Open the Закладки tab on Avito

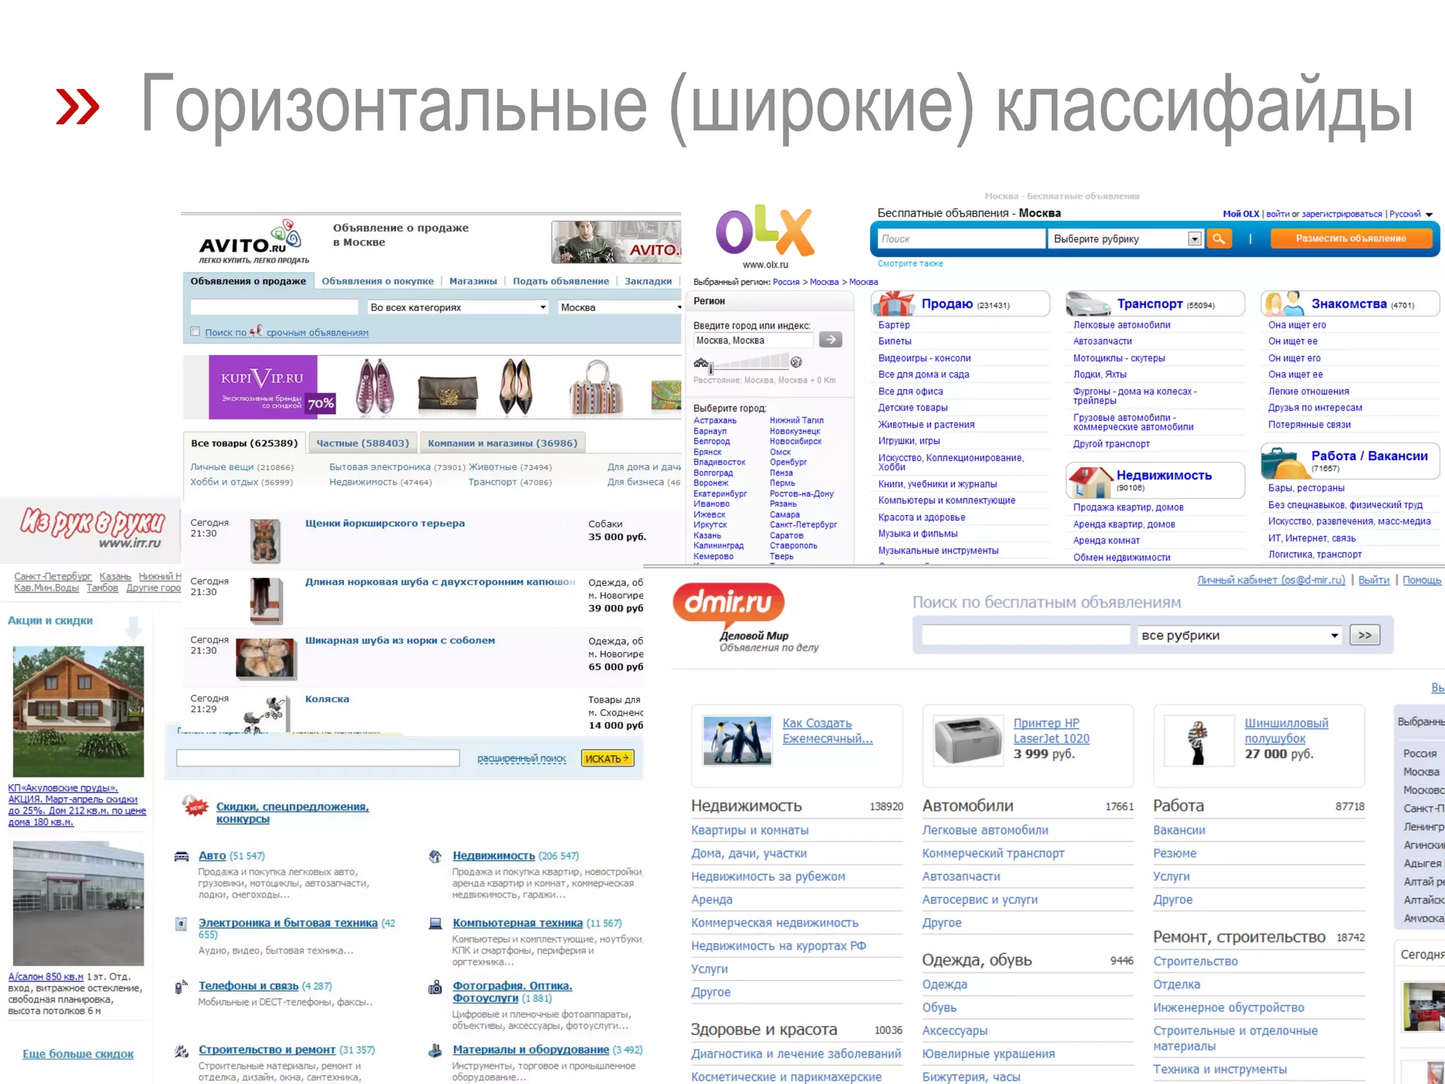648,281
